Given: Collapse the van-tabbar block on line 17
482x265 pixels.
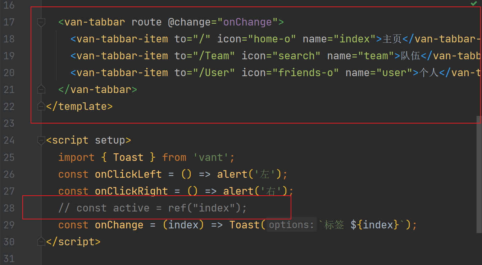Looking at the screenshot, I should [41, 22].
